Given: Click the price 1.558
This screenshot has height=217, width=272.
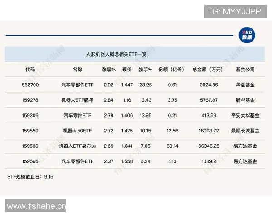Looking at the screenshot, I should tap(127, 161).
